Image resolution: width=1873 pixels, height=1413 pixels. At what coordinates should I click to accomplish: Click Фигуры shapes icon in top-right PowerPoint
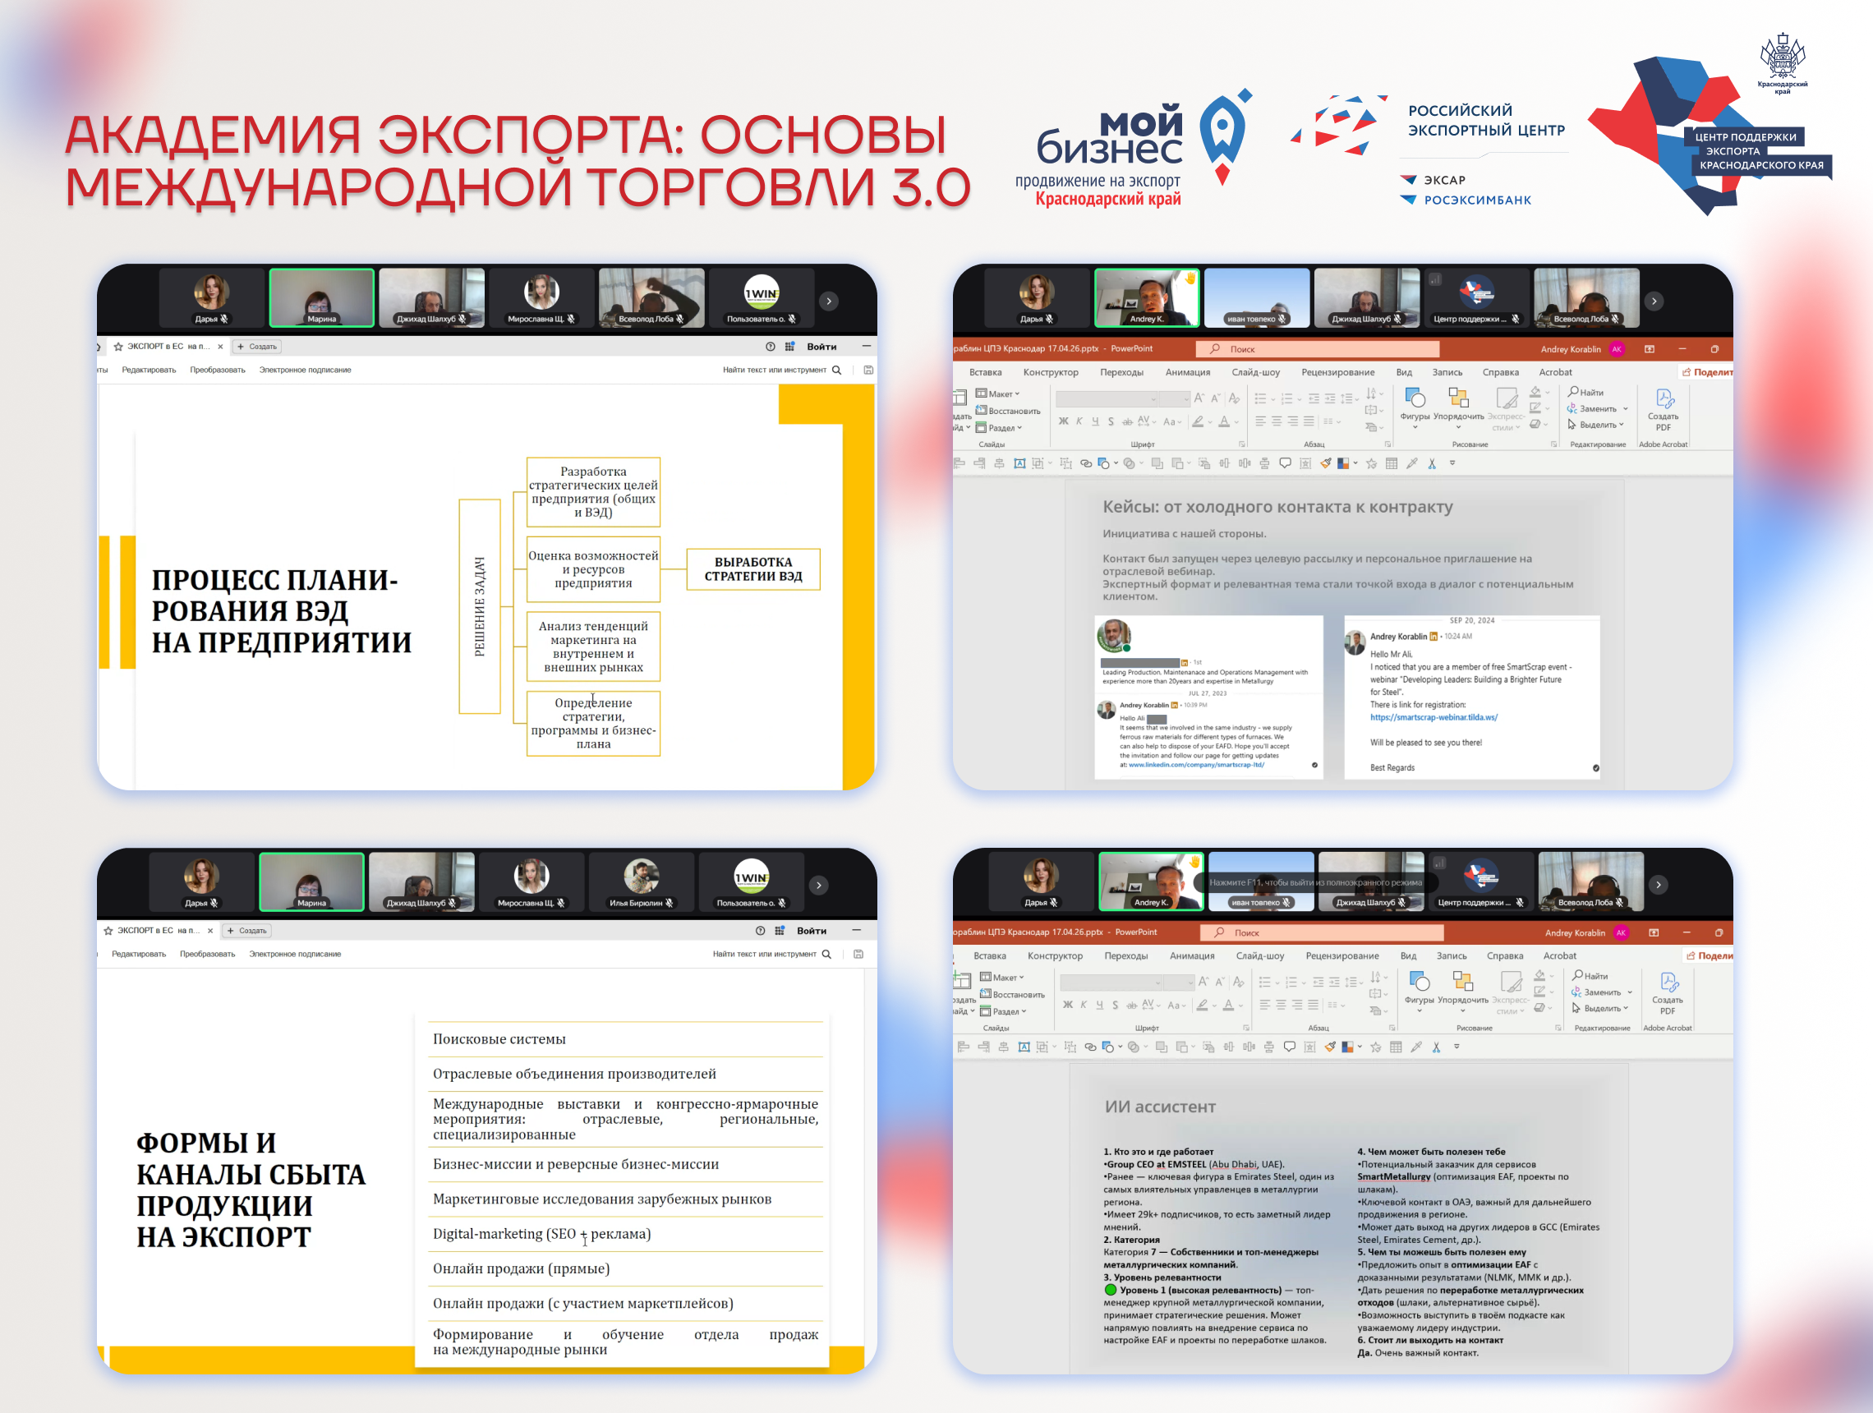point(1414,398)
